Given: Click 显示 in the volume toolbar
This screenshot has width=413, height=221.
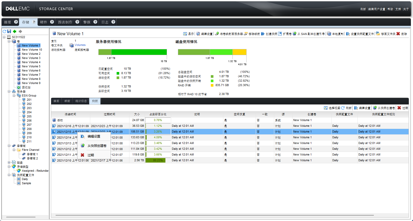Looking at the screenshot, I should [x=189, y=34].
